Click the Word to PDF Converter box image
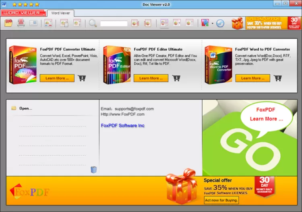Screen dimensions: 302x212 point(218,65)
